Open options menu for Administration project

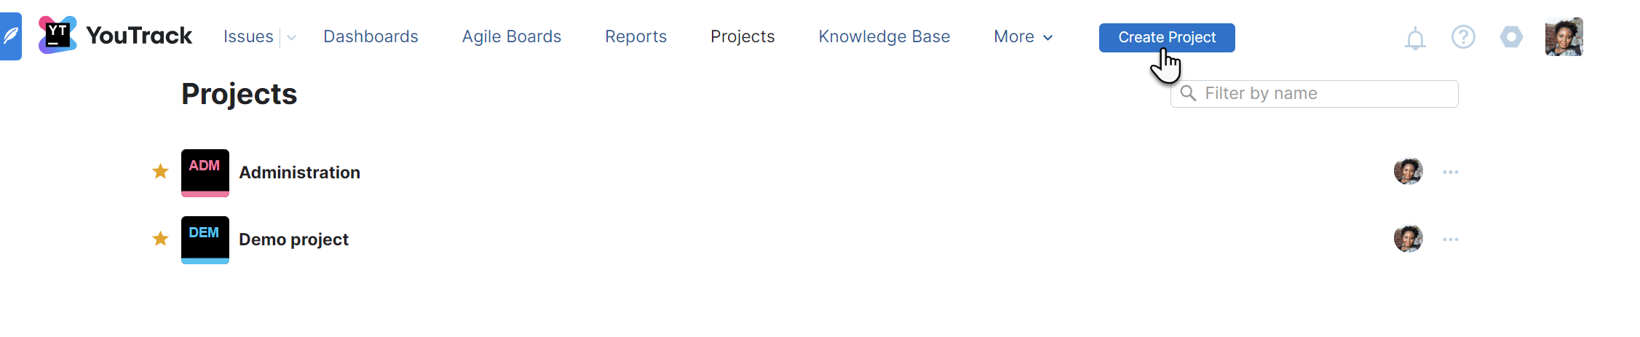click(x=1450, y=173)
